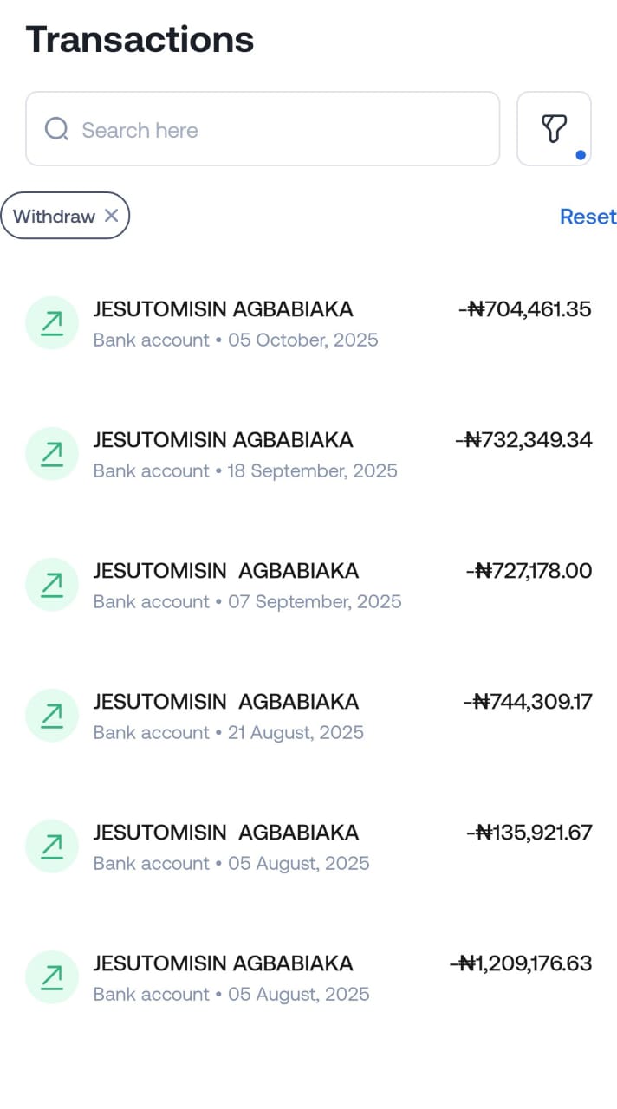Image resolution: width=617 pixels, height=1109 pixels.
Task: Open the transaction filter icon
Action: (554, 129)
